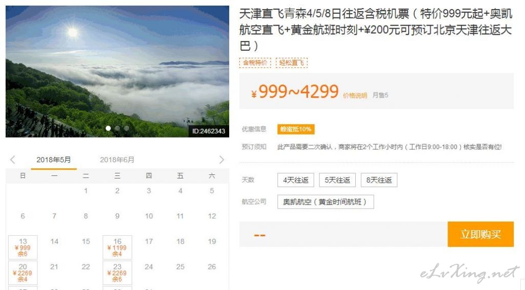
Task: Go to previous month with left calendar arrow
Action: pos(13,160)
